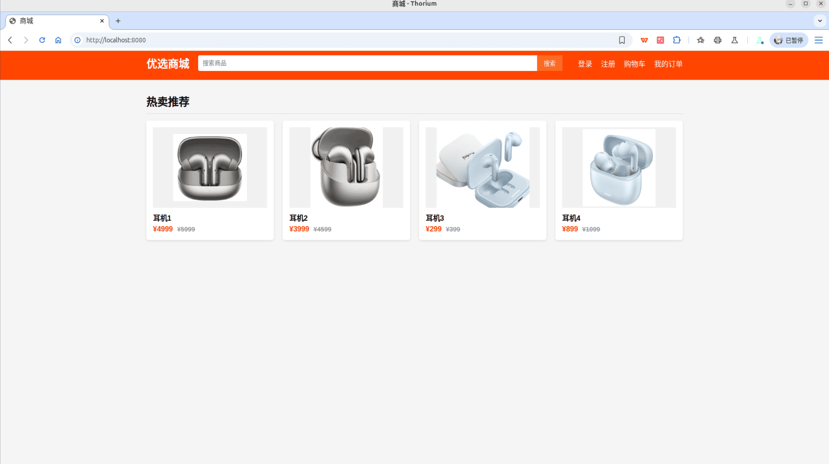Print the page using printer icon
The height and width of the screenshot is (464, 829).
click(717, 40)
